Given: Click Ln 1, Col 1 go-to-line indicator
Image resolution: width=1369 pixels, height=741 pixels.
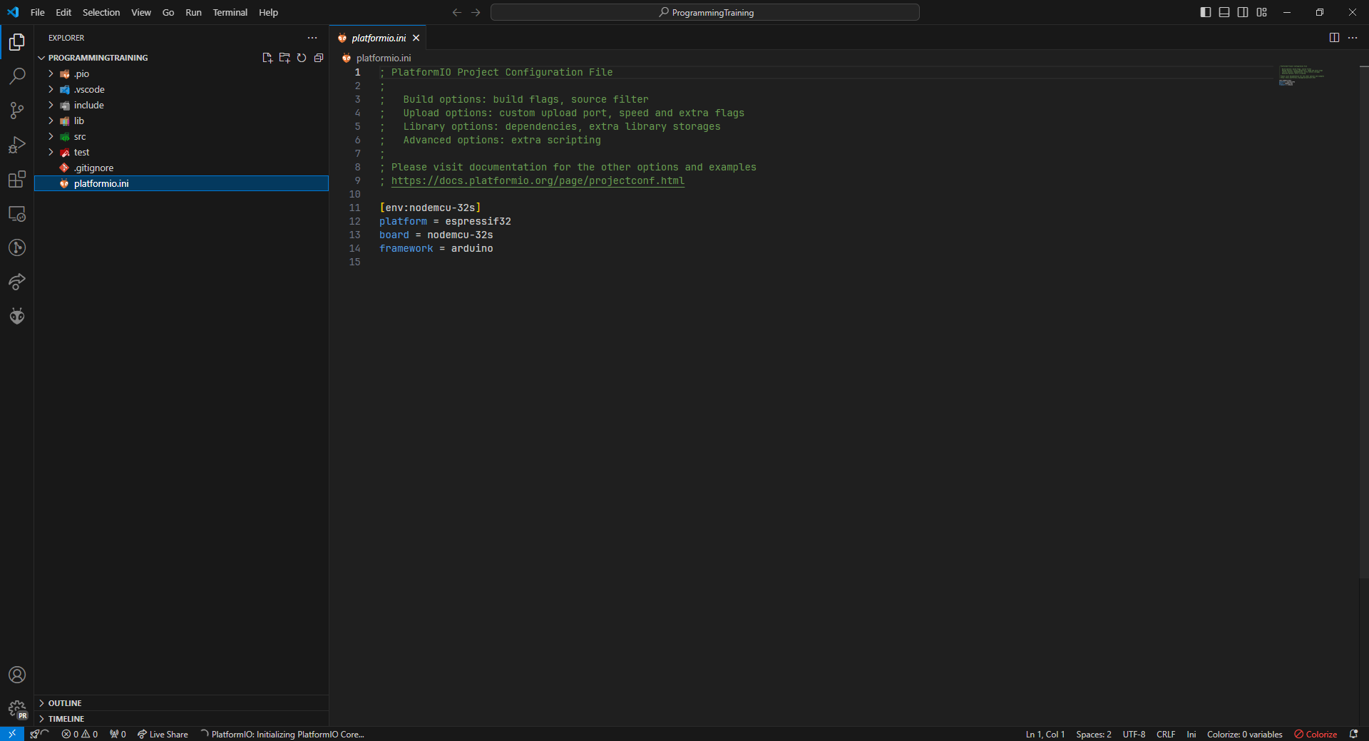Looking at the screenshot, I should (x=1045, y=734).
